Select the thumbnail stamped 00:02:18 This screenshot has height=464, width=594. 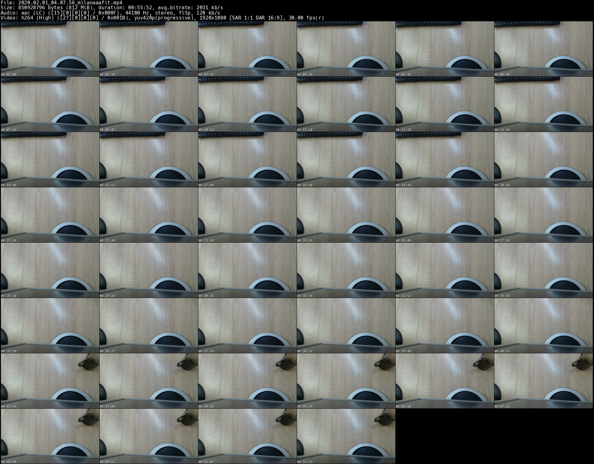(x=148, y=49)
